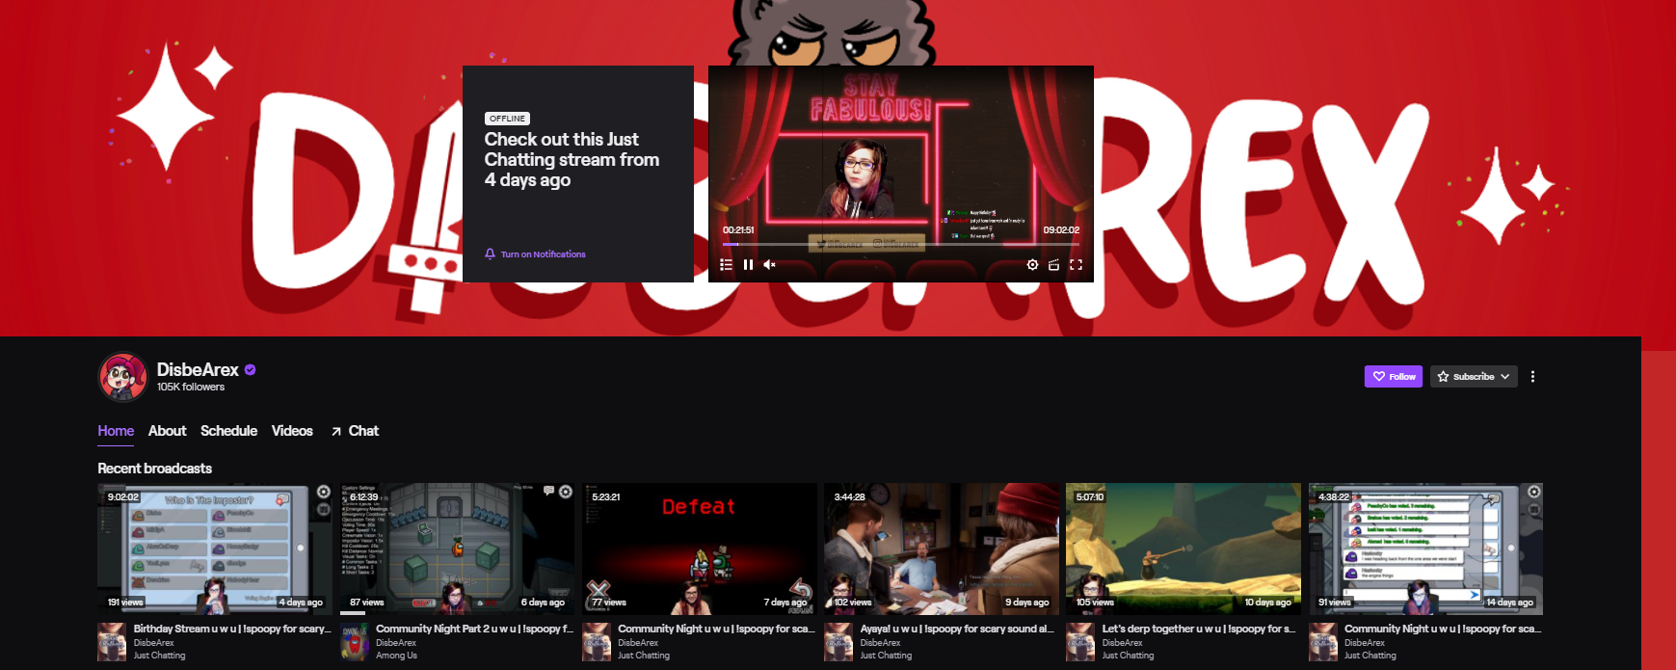Open the Community Night Part 2 thumbnail
Image resolution: width=1676 pixels, height=670 pixels.
pyautogui.click(x=457, y=549)
